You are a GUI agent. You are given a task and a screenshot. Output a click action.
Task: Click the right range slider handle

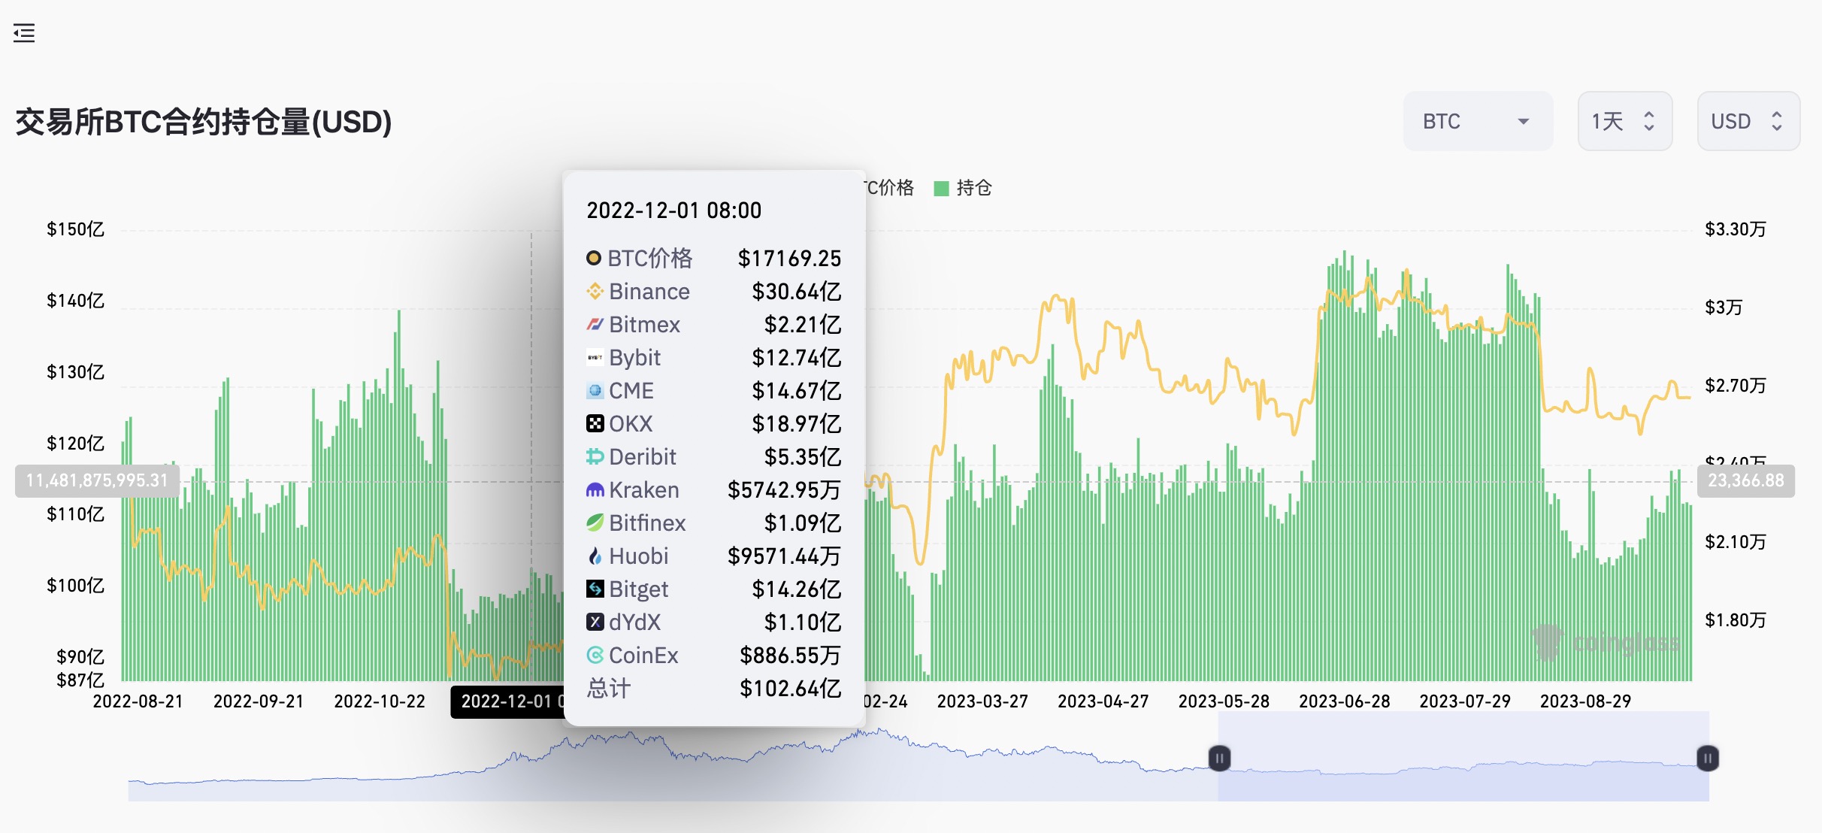(1707, 758)
